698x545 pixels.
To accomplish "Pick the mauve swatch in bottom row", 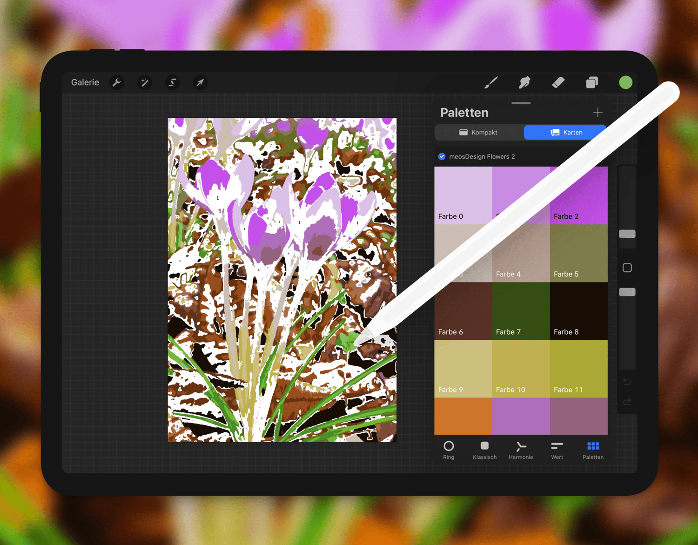I will [579, 416].
